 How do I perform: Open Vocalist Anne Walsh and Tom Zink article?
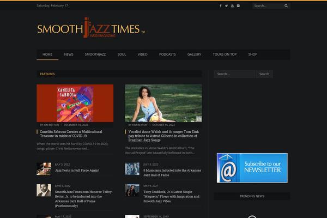(163, 136)
